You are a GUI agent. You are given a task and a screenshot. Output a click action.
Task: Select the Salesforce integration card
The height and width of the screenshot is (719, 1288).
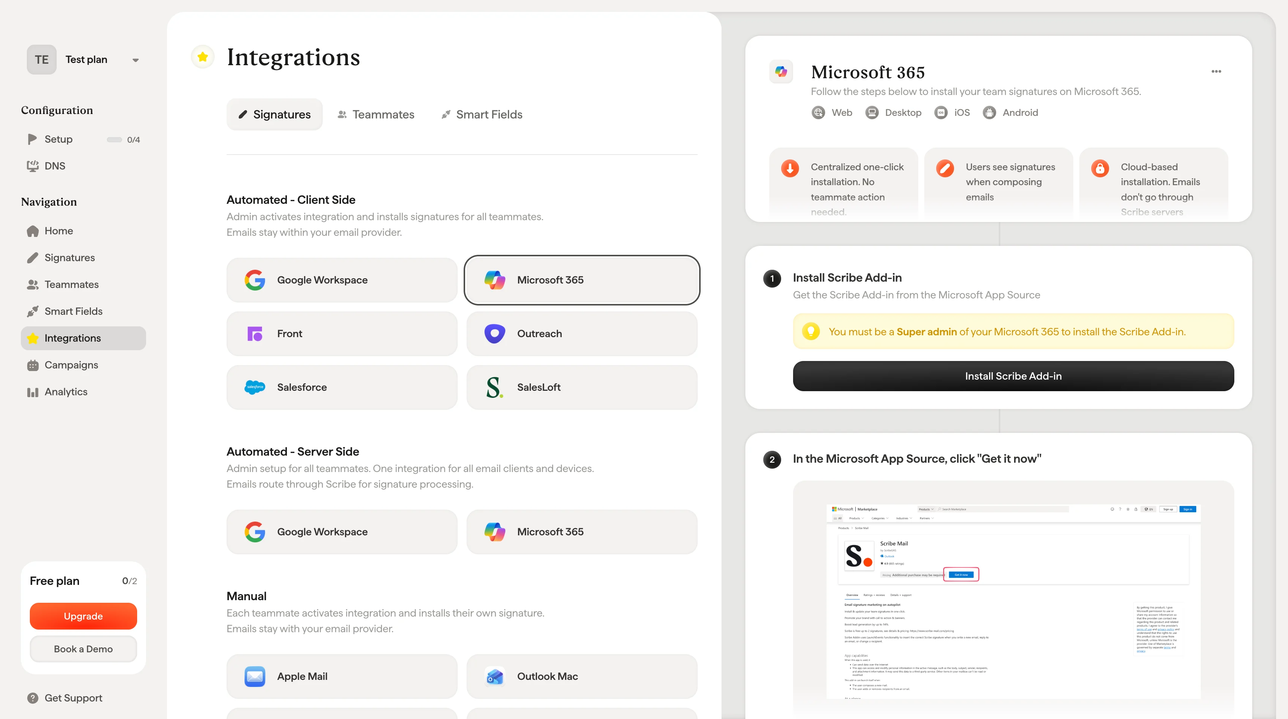(342, 387)
